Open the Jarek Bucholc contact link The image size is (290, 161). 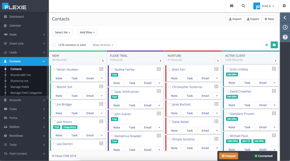click(181, 104)
